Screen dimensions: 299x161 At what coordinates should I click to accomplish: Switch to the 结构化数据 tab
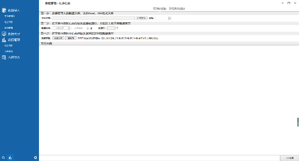[160, 8]
